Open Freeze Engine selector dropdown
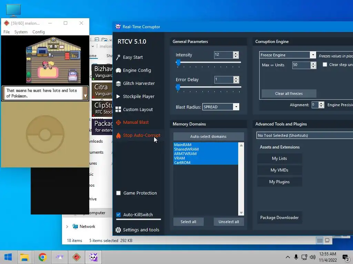The width and height of the screenshot is (353, 264). 313,55
